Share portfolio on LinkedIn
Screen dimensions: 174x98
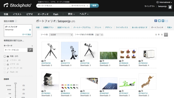pos(163,21)
